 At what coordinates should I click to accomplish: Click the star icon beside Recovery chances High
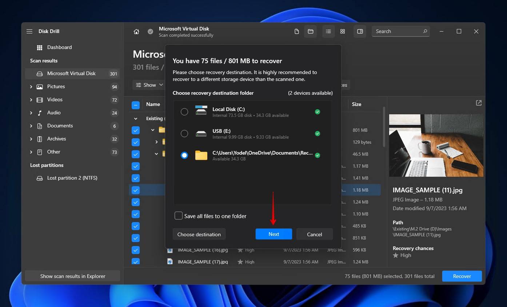coord(396,255)
